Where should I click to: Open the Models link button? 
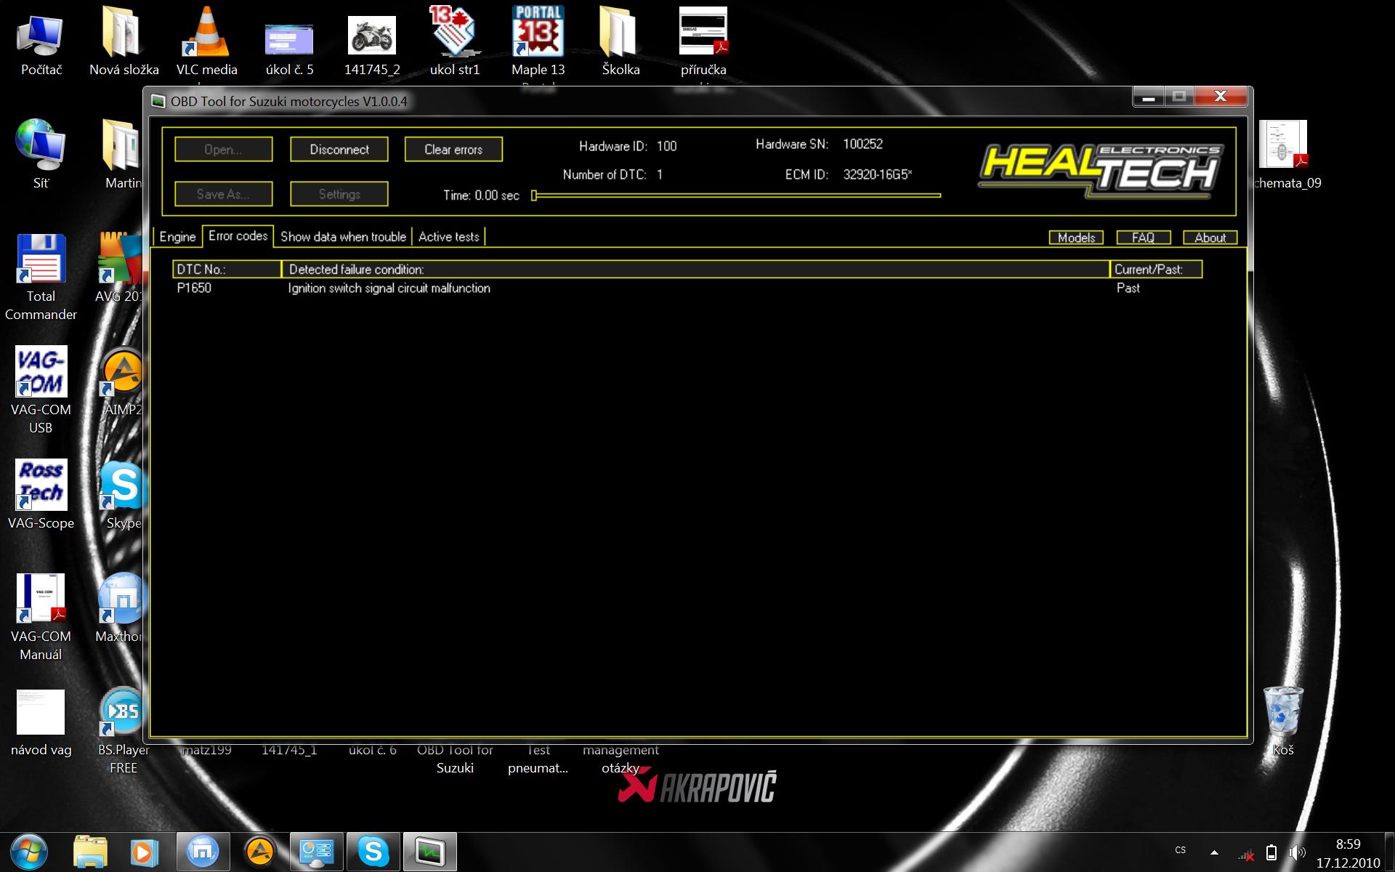click(1076, 238)
